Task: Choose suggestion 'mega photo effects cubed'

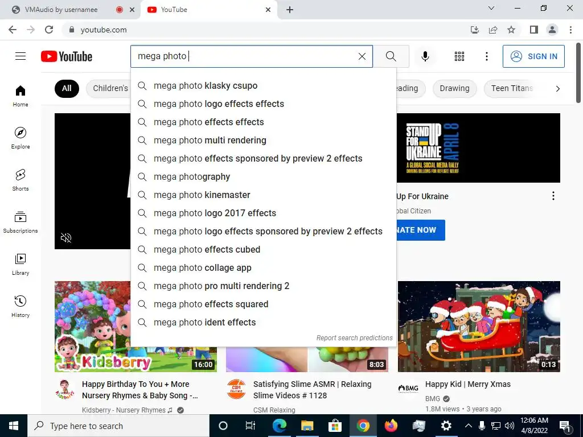Action: (264, 249)
